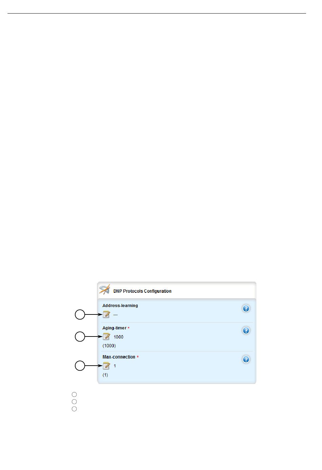
Task: Click the Aging-timer edit notepad icon
Action: (106, 336)
